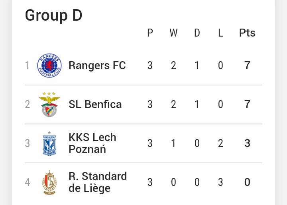Click the Rangers FC club crest
Screen dimensions: 287x205
(49, 66)
